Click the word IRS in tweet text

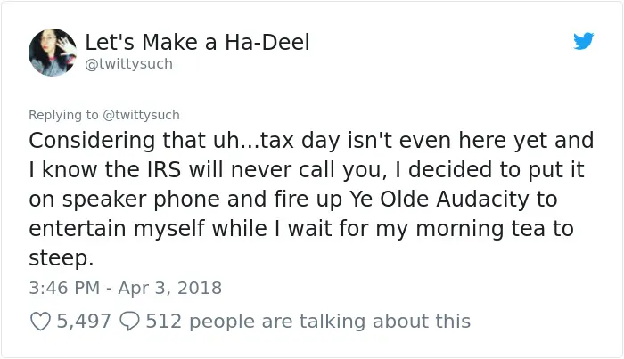164,170
